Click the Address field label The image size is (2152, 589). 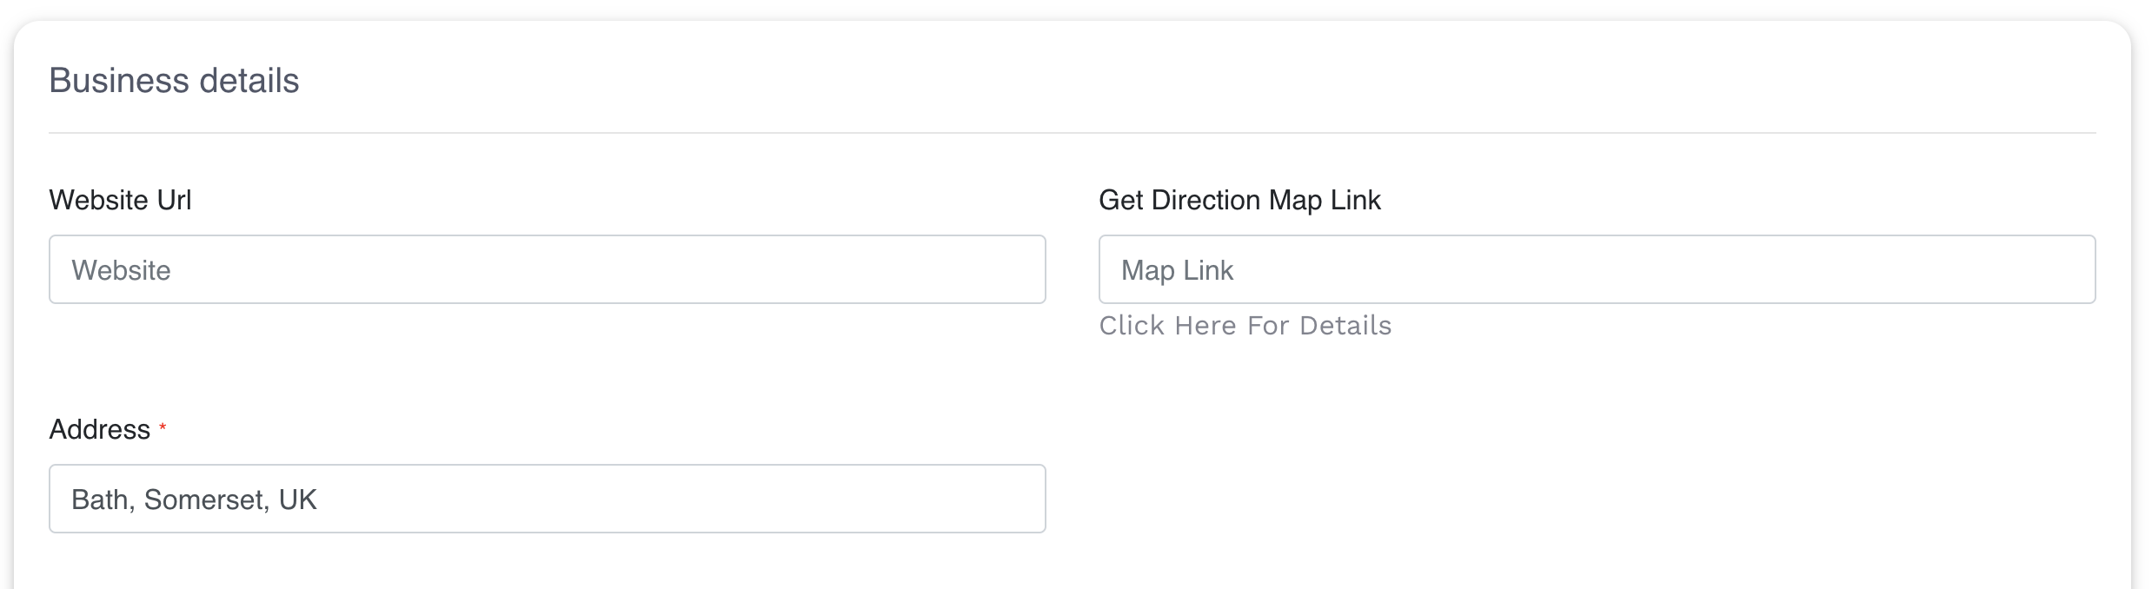(100, 429)
